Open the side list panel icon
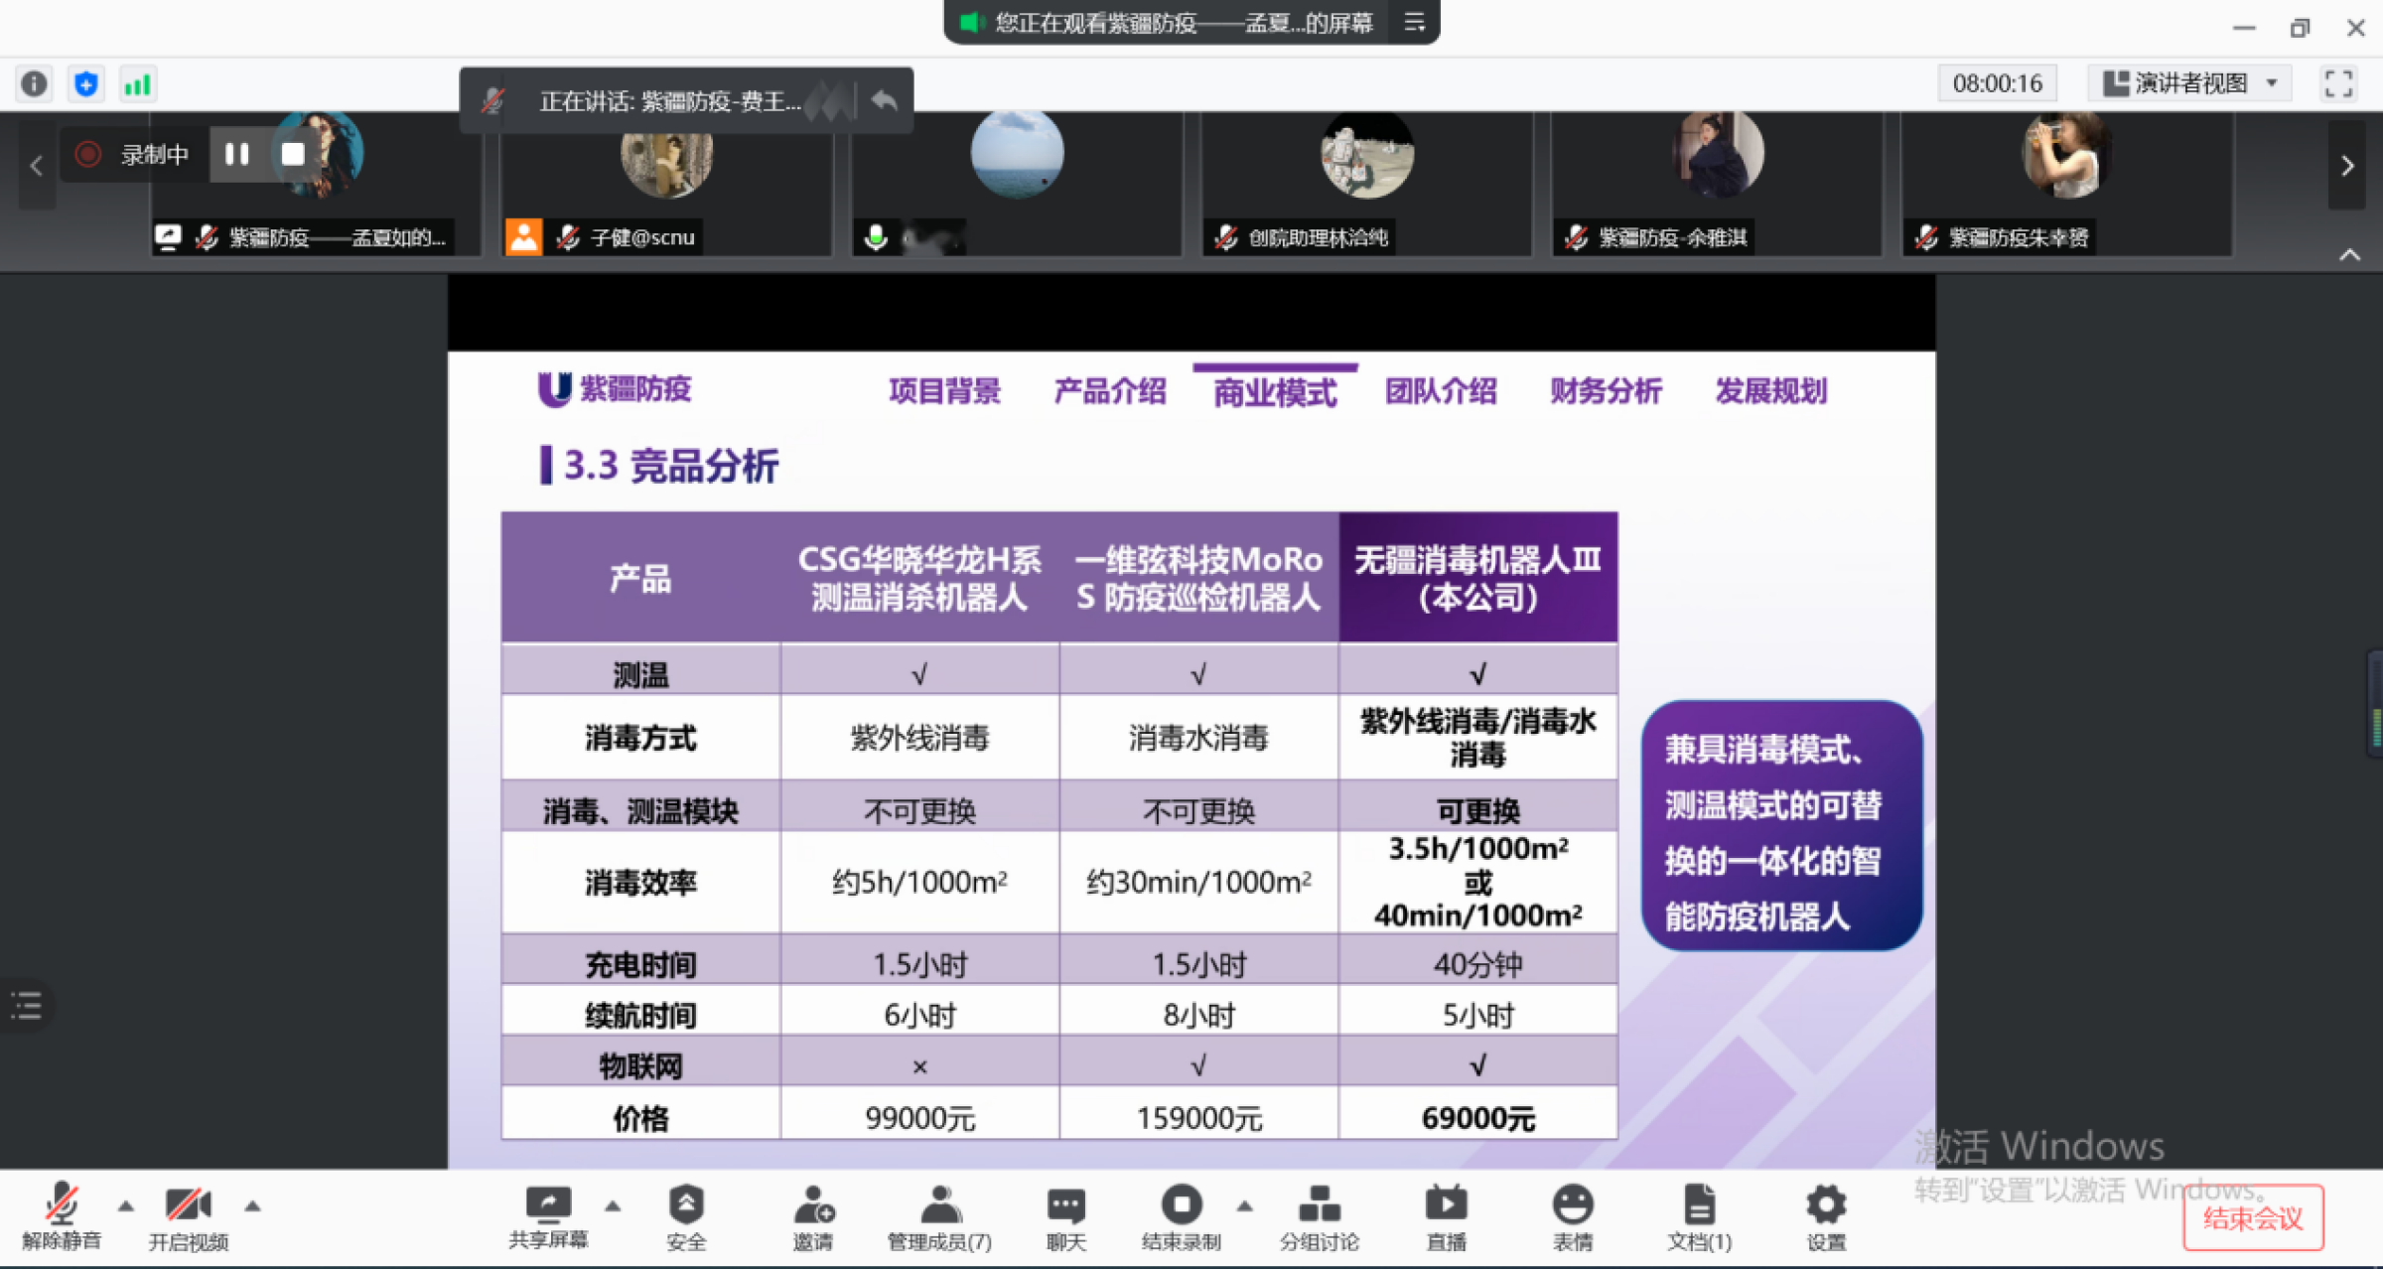 coord(27,1005)
